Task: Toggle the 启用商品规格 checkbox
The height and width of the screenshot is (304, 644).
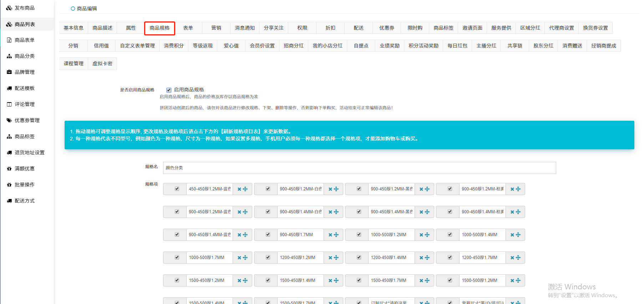Action: pyautogui.click(x=169, y=90)
